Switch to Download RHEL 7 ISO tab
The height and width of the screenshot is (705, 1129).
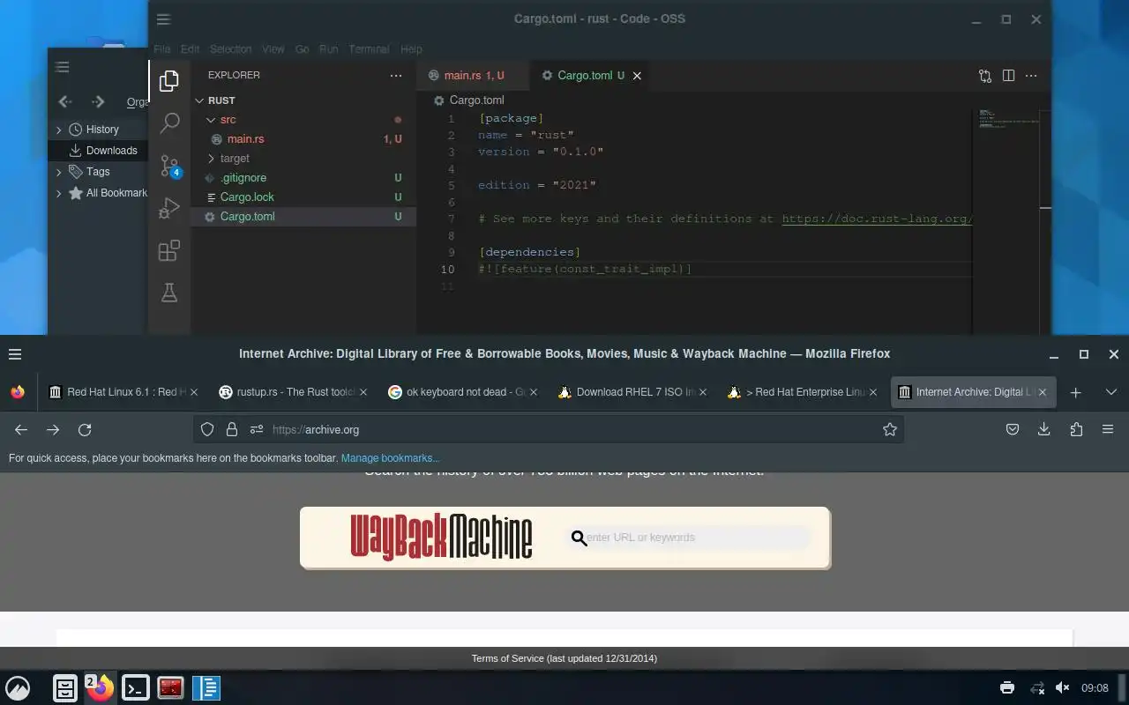(x=631, y=392)
